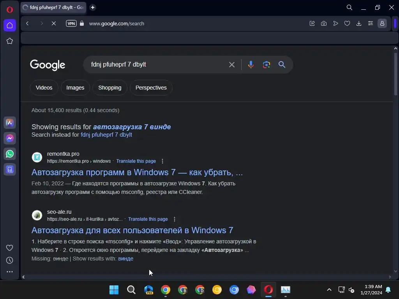Toggle the VPN badge
This screenshot has height=299, width=399.
point(71,23)
